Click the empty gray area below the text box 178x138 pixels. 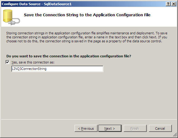tap(89, 95)
